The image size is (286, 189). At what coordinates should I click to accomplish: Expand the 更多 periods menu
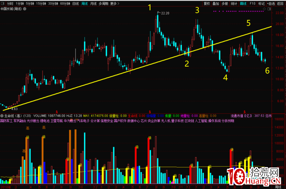(x=115, y=3)
